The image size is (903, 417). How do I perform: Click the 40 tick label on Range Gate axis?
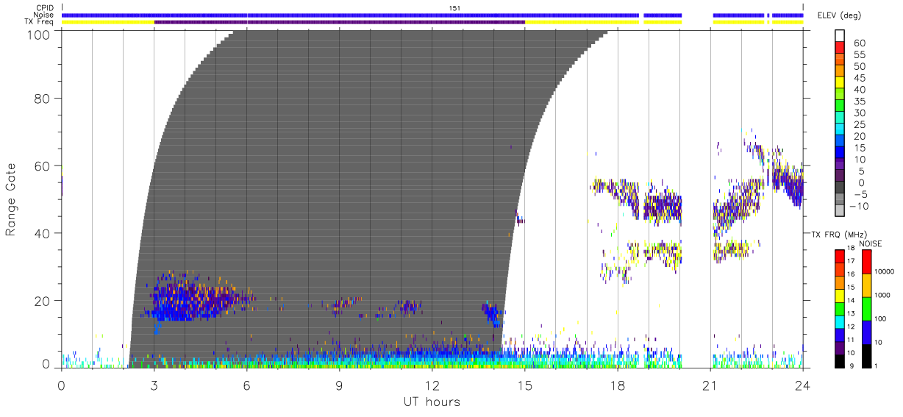click(x=43, y=233)
